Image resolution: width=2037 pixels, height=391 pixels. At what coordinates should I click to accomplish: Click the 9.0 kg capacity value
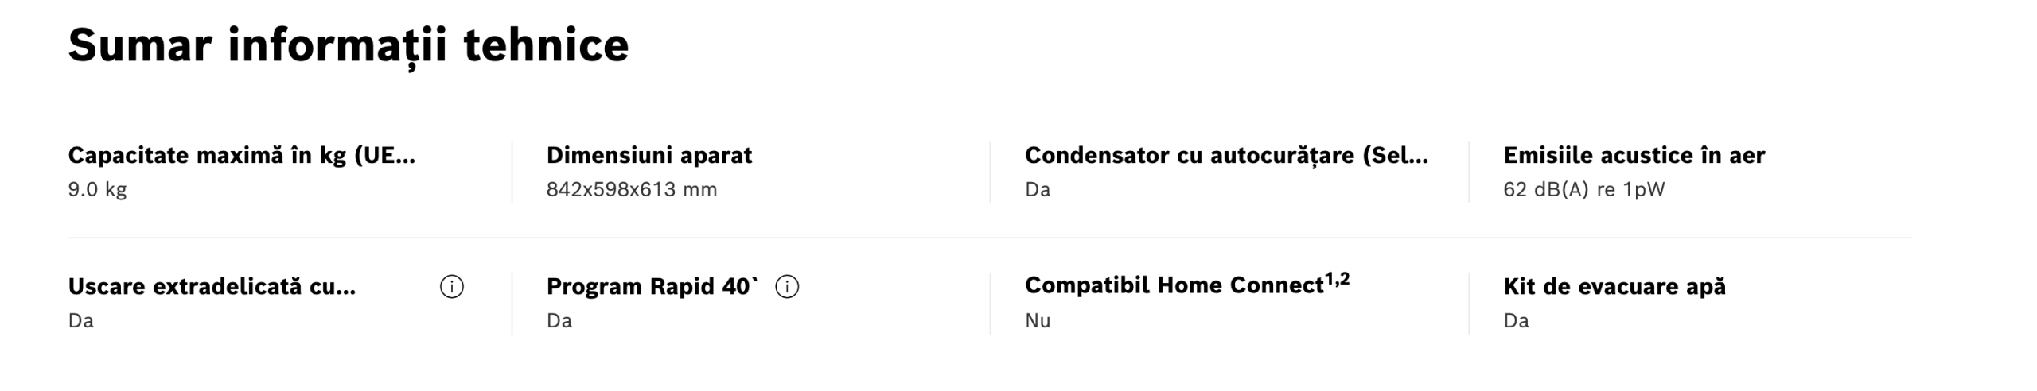pyautogui.click(x=97, y=190)
